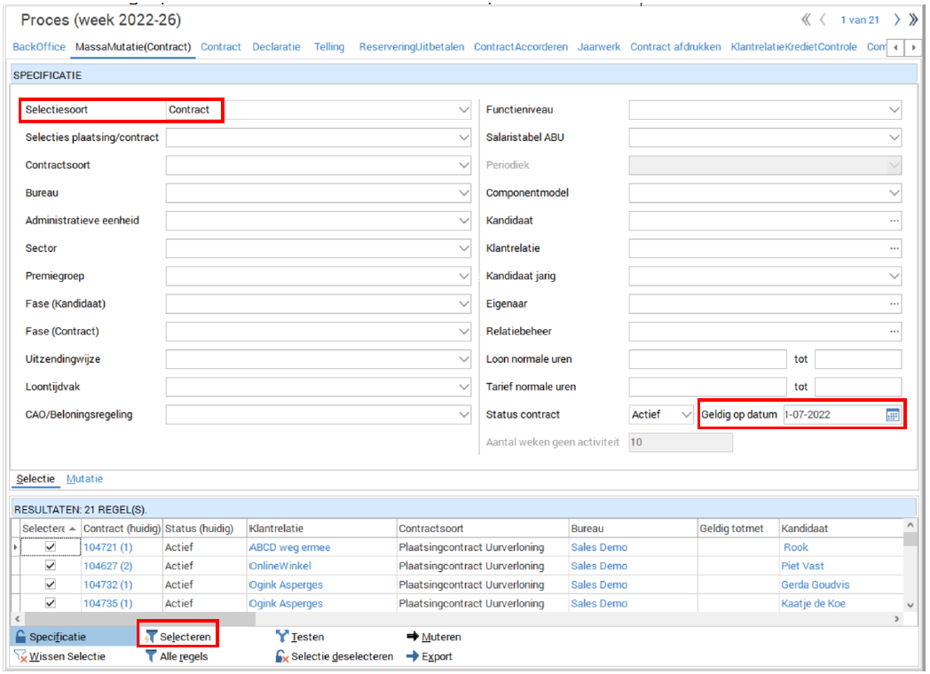Toggle the checkbox for contract 104735
The width and height of the screenshot is (930, 674).
tap(51, 603)
